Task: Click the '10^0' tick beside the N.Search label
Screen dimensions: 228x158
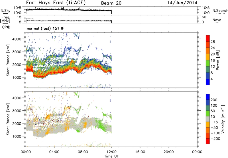Action: click(x=205, y=13)
